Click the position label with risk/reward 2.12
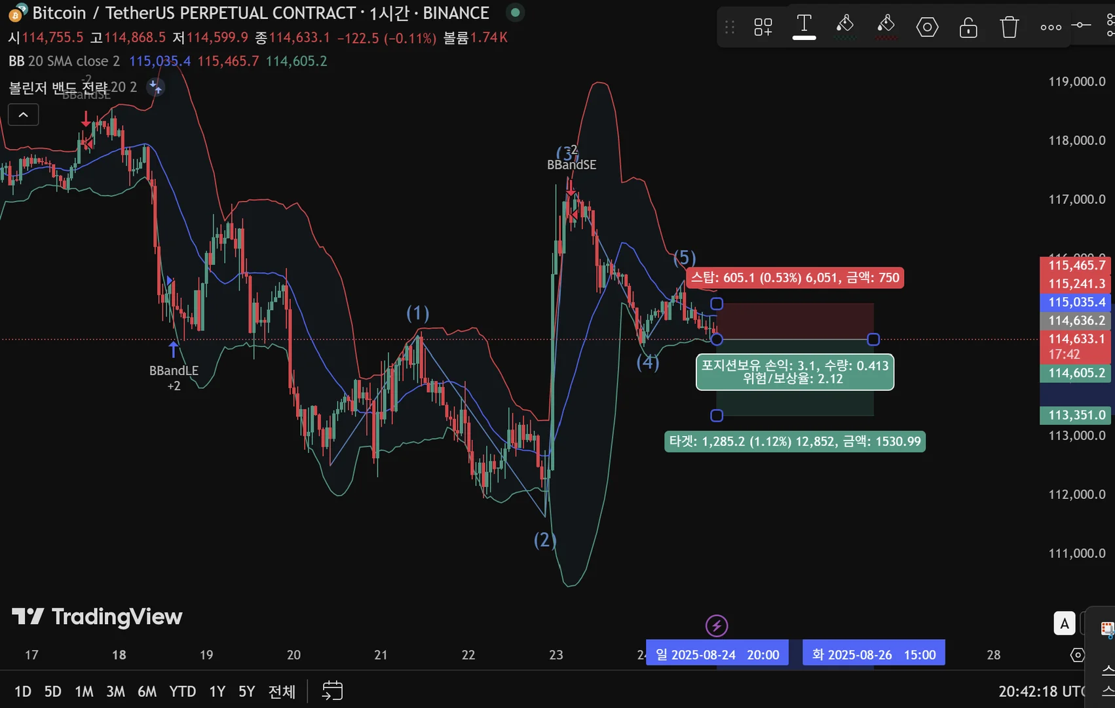 (795, 372)
